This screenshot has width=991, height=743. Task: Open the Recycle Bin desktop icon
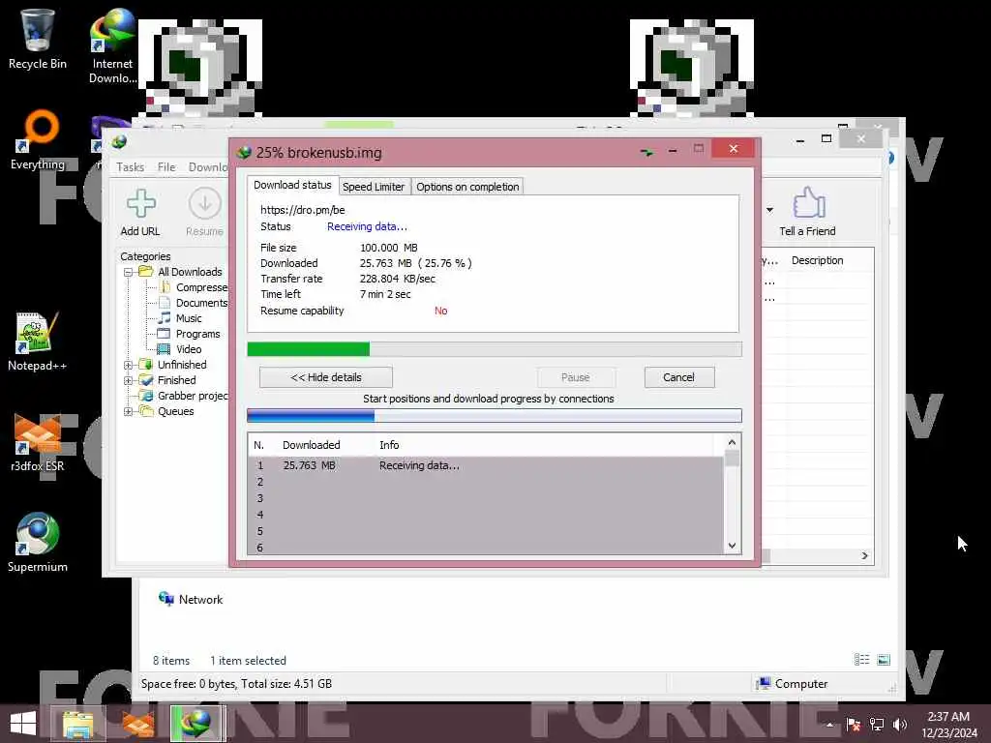tap(38, 38)
